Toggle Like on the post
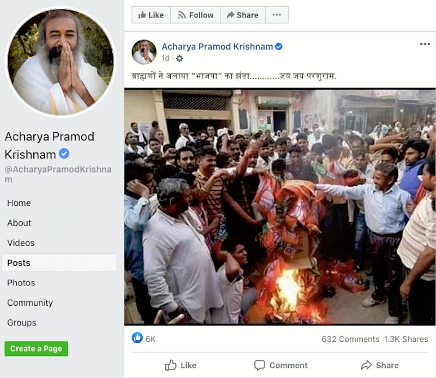 180,365
